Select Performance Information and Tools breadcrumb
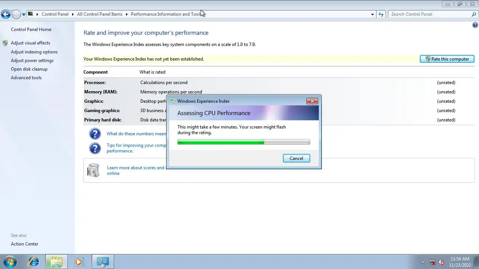The height and width of the screenshot is (269, 479). (x=167, y=14)
